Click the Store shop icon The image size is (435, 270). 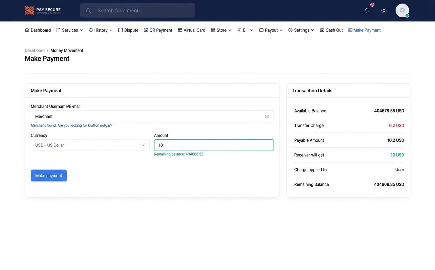click(213, 30)
